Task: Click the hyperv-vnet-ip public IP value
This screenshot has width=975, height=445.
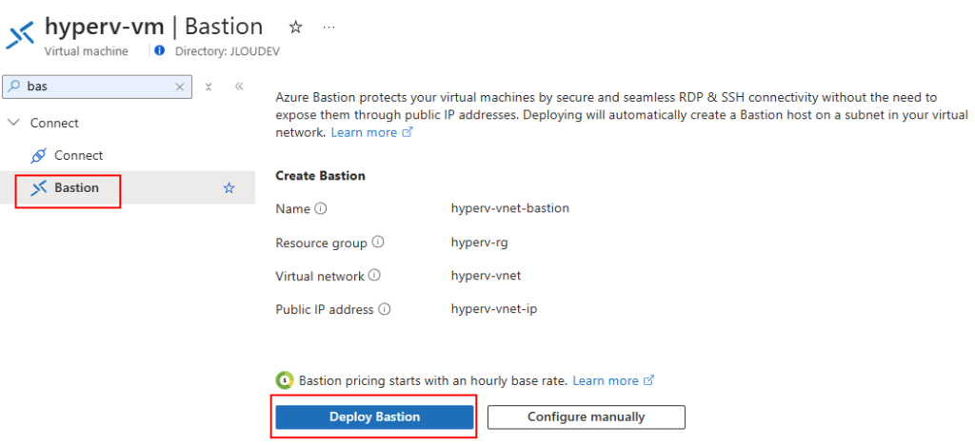Action: click(x=494, y=308)
